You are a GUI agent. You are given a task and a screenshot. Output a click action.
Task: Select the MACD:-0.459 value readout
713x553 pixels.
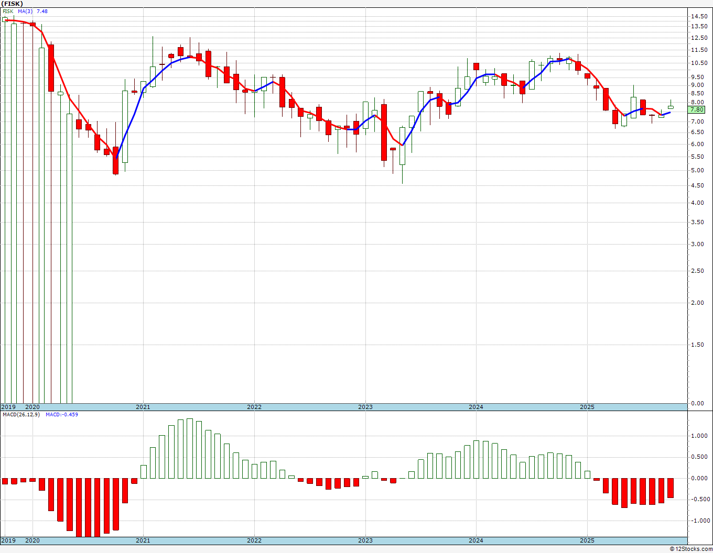(x=62, y=415)
